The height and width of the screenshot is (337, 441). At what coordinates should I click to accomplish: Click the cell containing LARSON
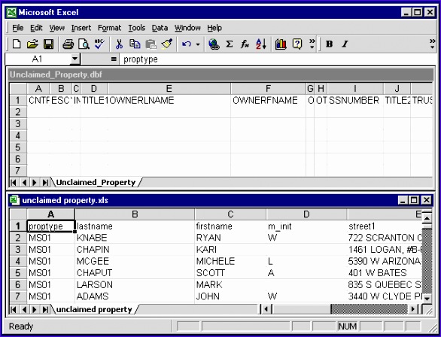click(x=135, y=285)
